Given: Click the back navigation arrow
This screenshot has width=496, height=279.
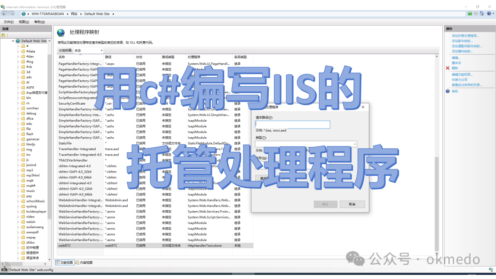Looking at the screenshot, I should [4, 14].
